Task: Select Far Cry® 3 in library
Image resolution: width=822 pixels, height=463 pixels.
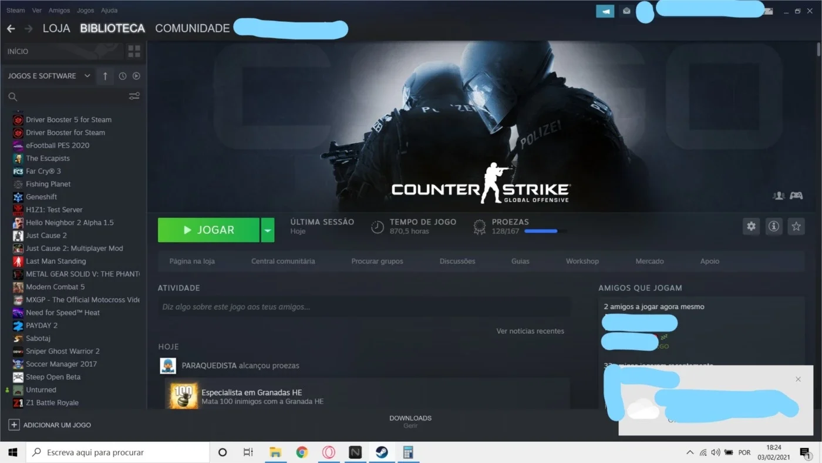Action: coord(43,171)
